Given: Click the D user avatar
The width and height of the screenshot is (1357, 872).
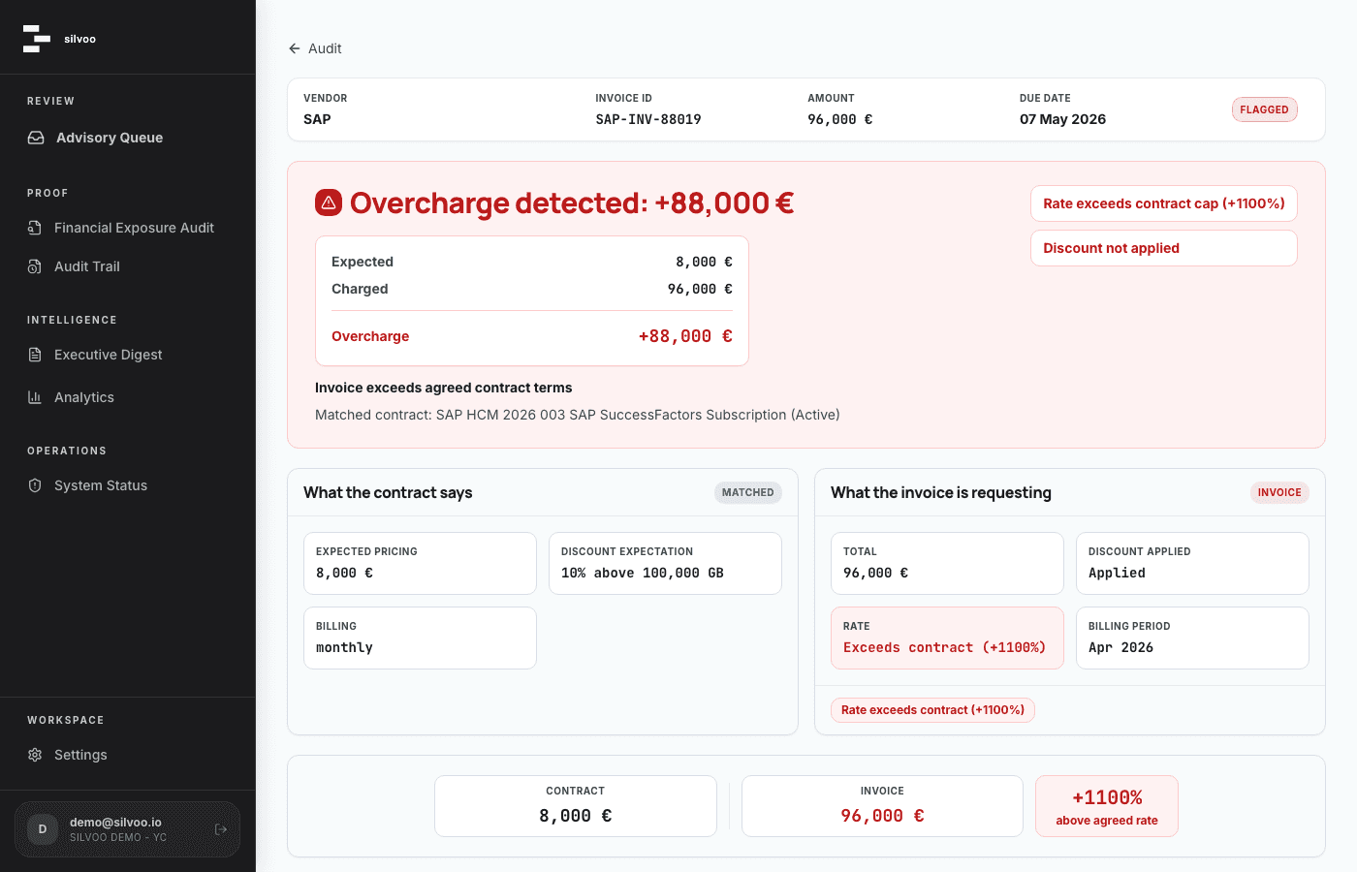Looking at the screenshot, I should pos(43,829).
